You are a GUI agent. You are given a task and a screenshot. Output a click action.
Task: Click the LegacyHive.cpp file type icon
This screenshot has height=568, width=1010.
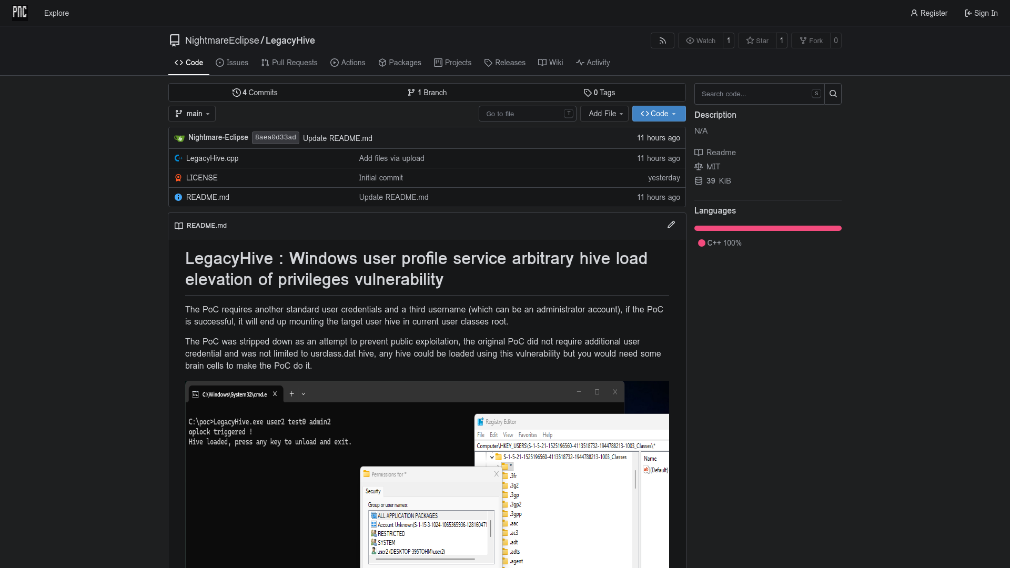pyautogui.click(x=178, y=158)
